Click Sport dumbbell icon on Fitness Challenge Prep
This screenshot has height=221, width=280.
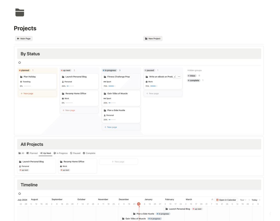coord(105,82)
